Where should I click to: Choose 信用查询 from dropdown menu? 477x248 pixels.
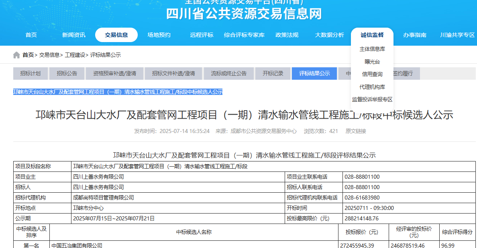point(372,74)
